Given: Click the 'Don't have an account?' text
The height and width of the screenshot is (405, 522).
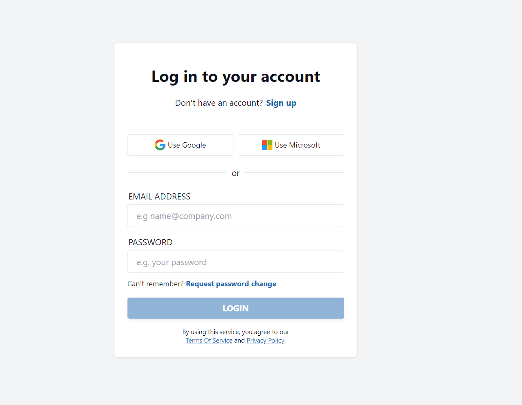Looking at the screenshot, I should pos(219,103).
